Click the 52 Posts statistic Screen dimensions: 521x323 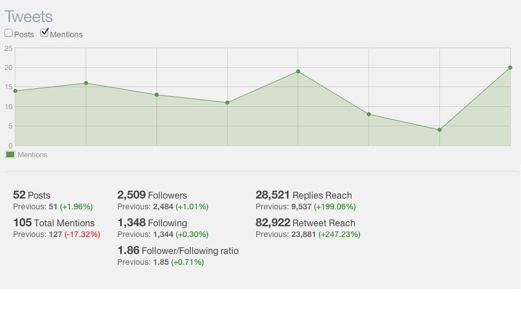click(x=32, y=195)
